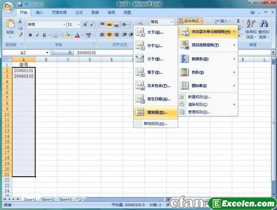Decrease font size with small A
This screenshot has width=277, height=210.
(92, 24)
